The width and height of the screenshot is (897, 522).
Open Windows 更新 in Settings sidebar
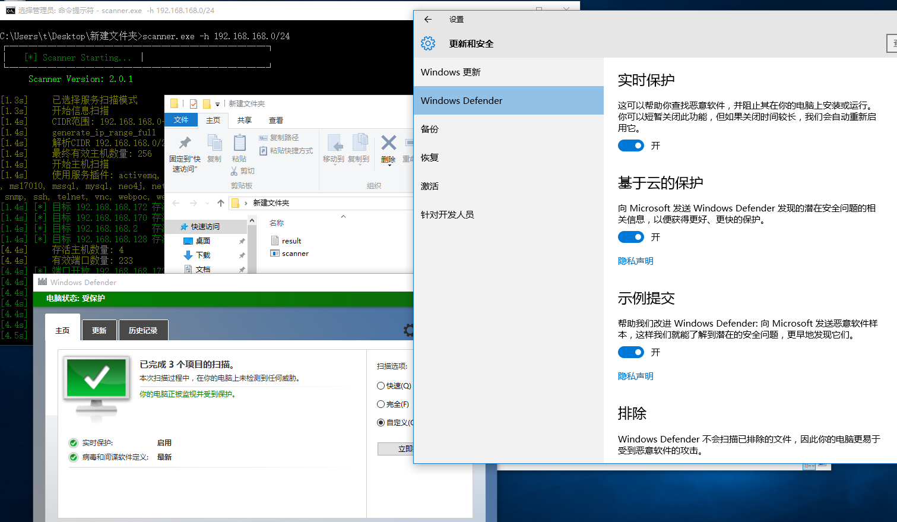[509, 72]
